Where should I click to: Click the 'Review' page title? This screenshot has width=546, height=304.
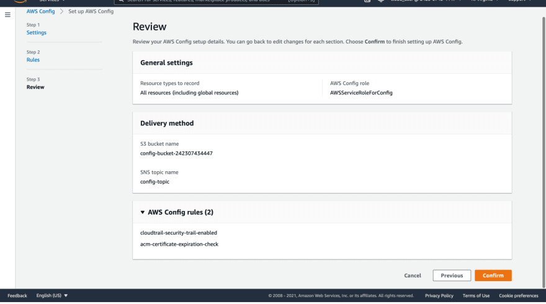(150, 27)
